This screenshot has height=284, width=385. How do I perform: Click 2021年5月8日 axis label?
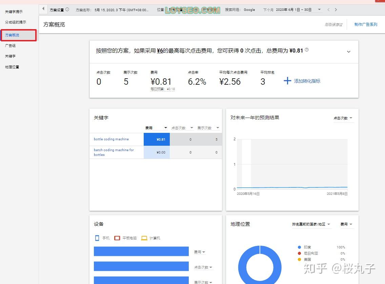pyautogui.click(x=337, y=194)
